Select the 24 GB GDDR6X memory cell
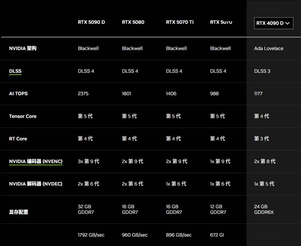This screenshot has width=301, height=246. (x=264, y=209)
